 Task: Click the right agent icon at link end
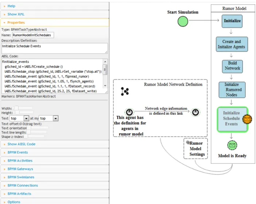coord(195,112)
